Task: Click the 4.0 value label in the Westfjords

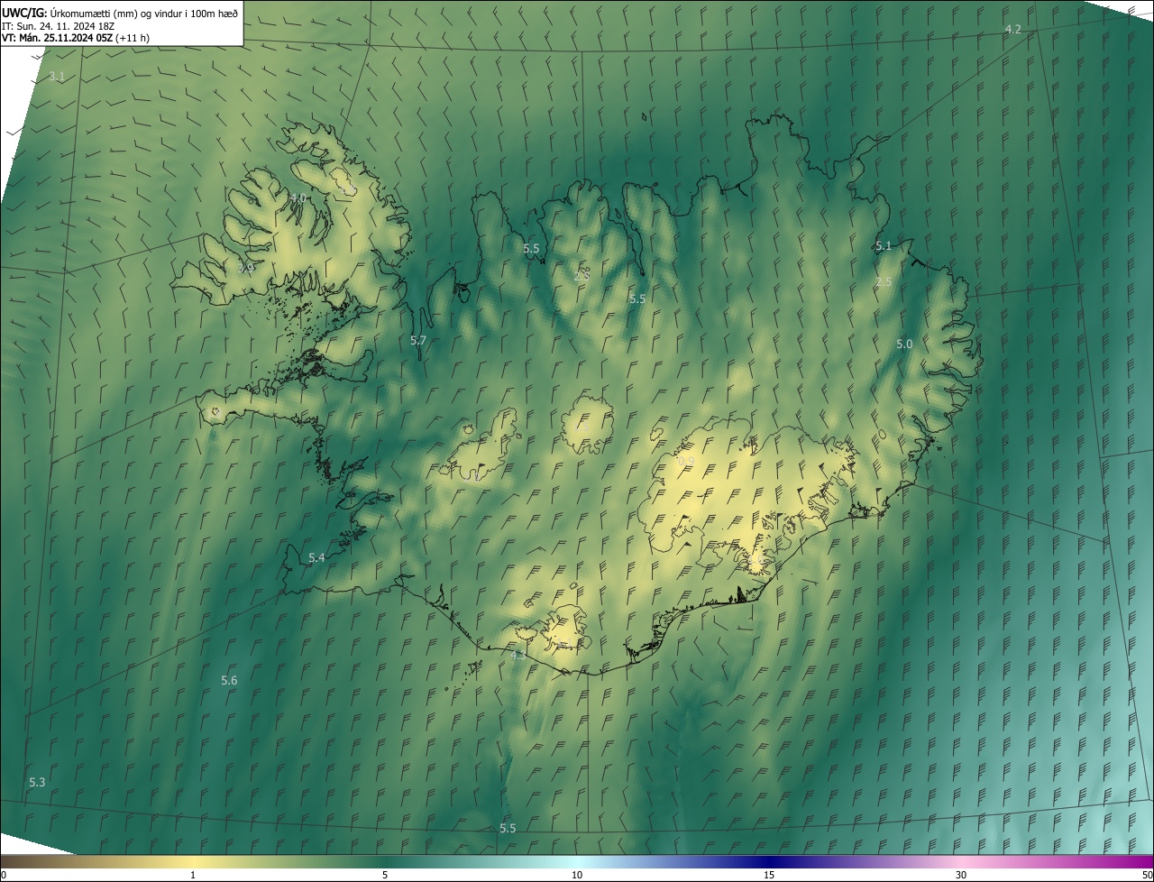Action: pos(298,198)
